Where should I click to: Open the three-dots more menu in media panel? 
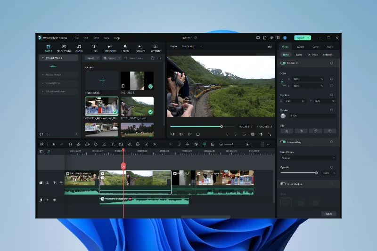(159, 58)
